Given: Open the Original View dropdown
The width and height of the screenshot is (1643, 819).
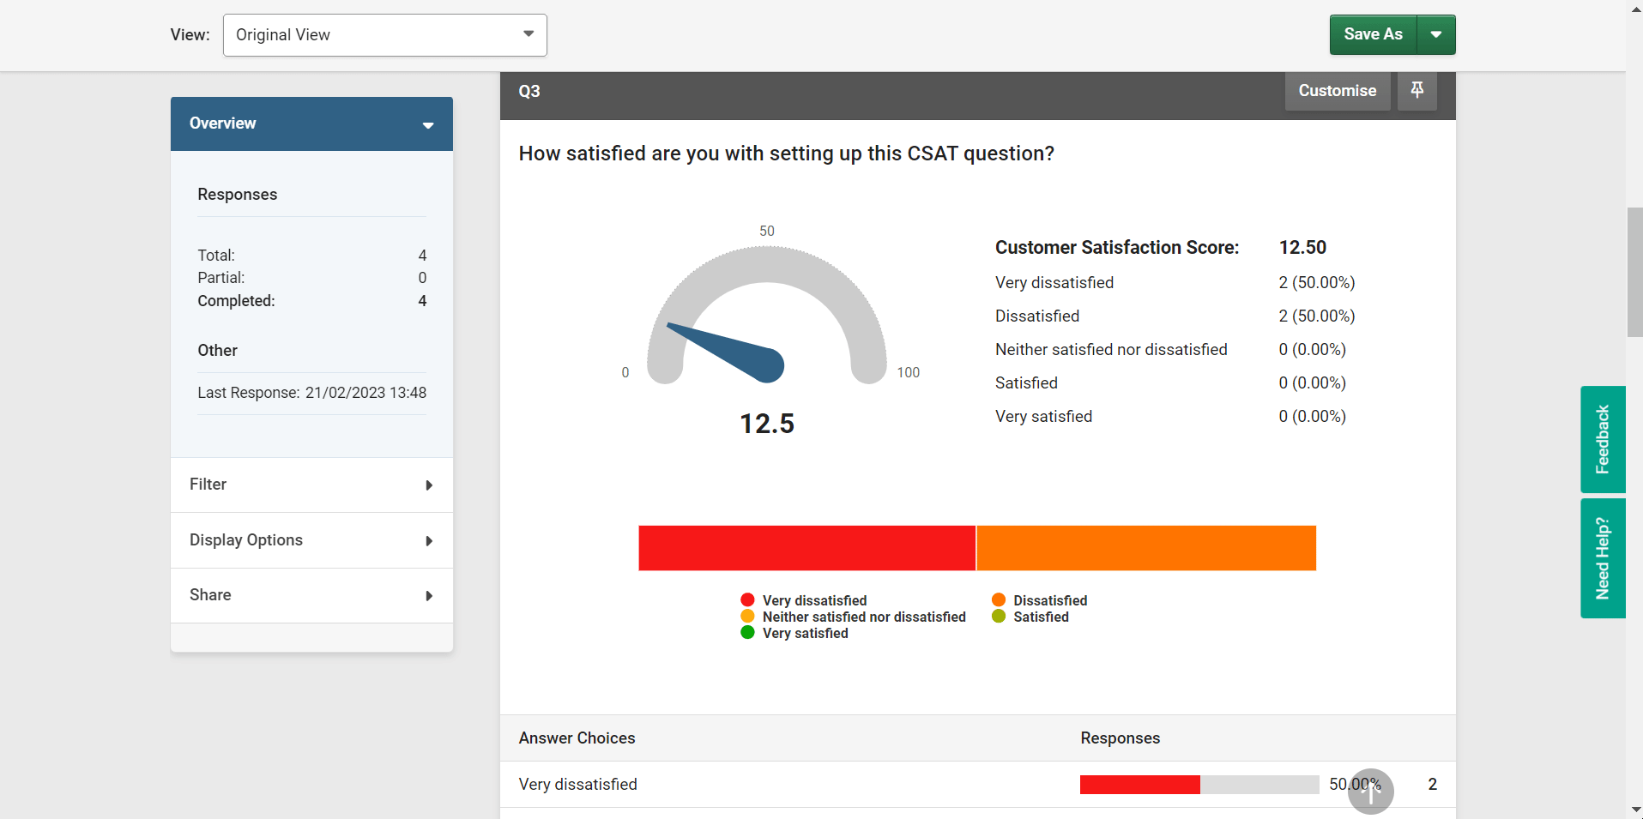Looking at the screenshot, I should pyautogui.click(x=384, y=35).
